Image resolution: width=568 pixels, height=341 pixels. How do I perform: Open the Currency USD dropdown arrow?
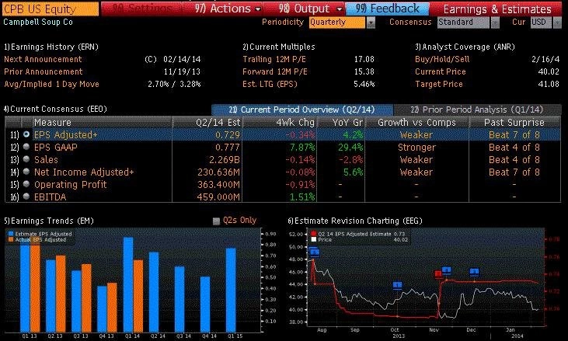(557, 23)
